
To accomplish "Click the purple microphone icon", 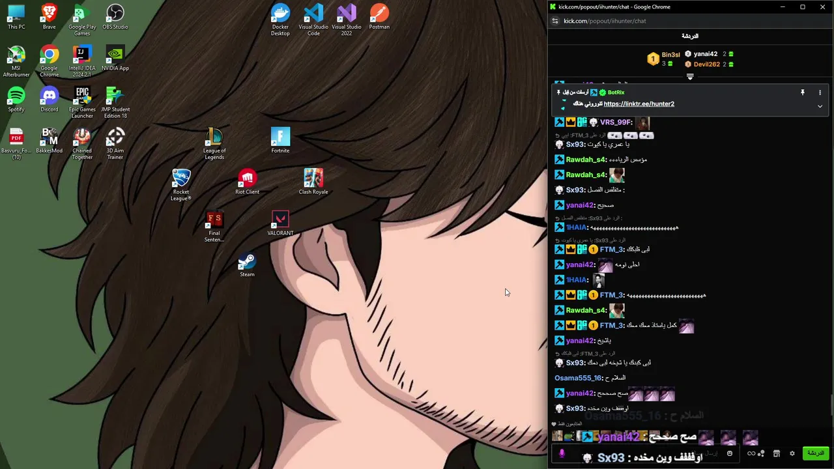I will (562, 453).
